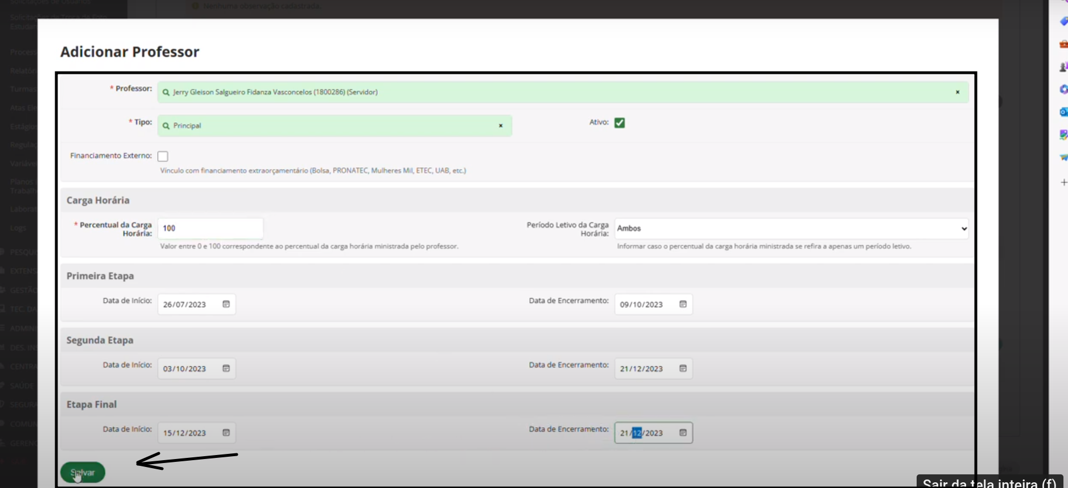Click the plus icon in Edge sidebar
Screen dimensions: 1068x488
tap(1063, 182)
